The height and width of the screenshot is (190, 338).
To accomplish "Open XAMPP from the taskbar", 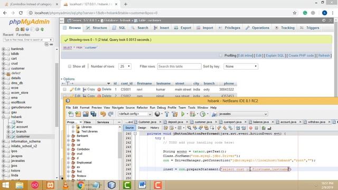I will tap(50, 185).
